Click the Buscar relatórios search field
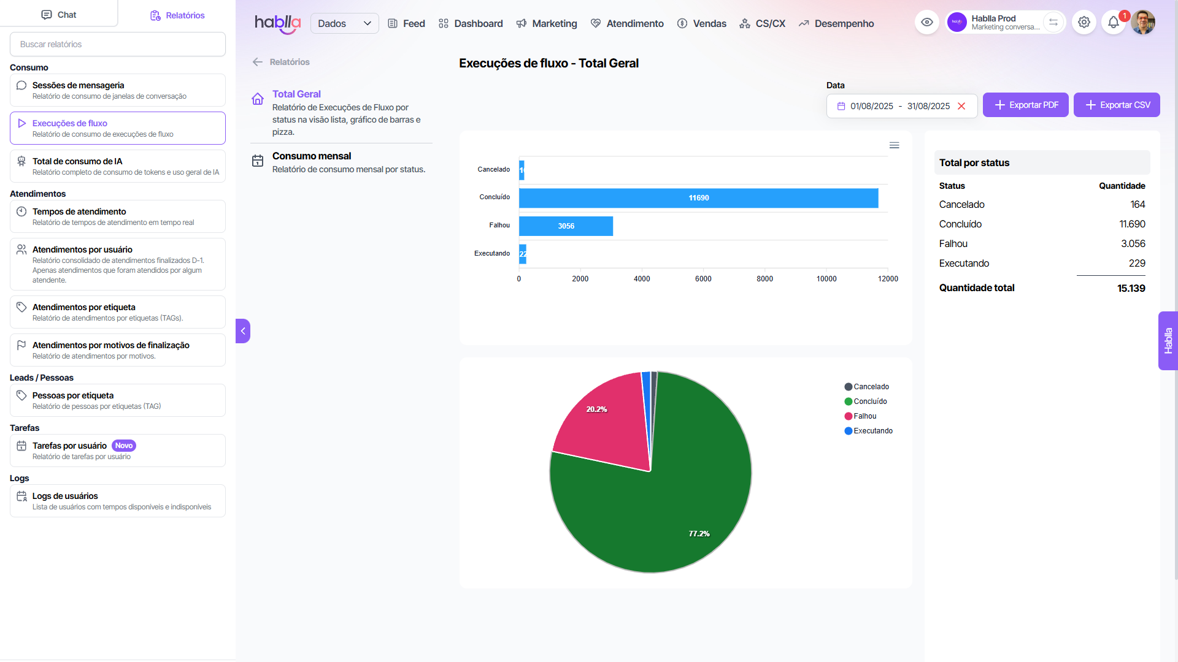This screenshot has width=1178, height=662. 118,44
